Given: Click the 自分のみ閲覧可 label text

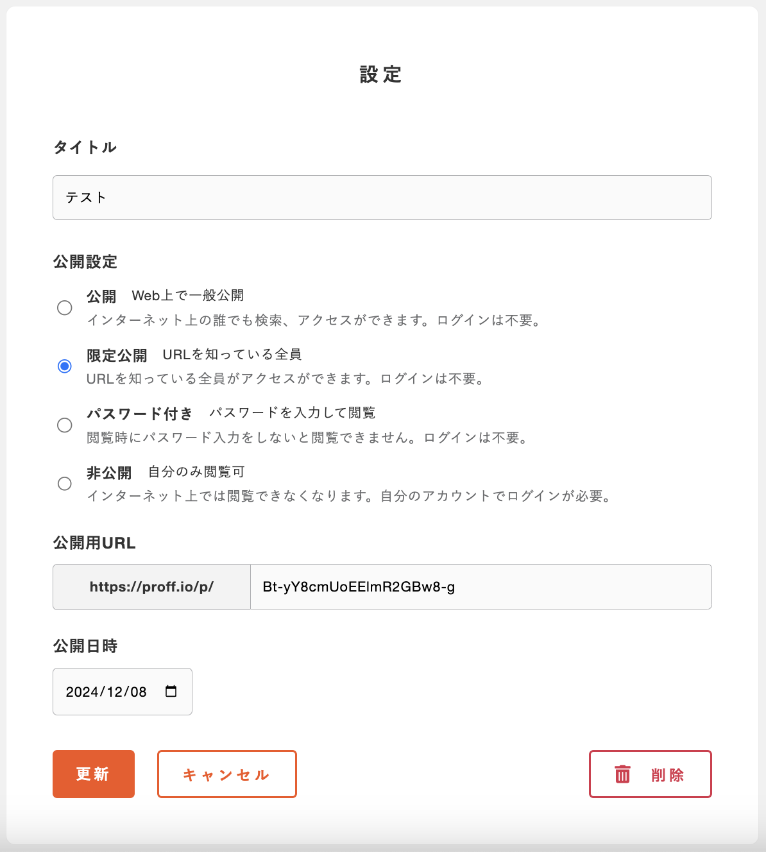Looking at the screenshot, I should (x=196, y=472).
